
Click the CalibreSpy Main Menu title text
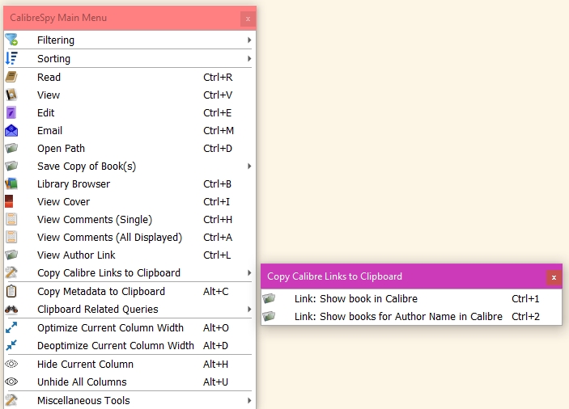[58, 18]
